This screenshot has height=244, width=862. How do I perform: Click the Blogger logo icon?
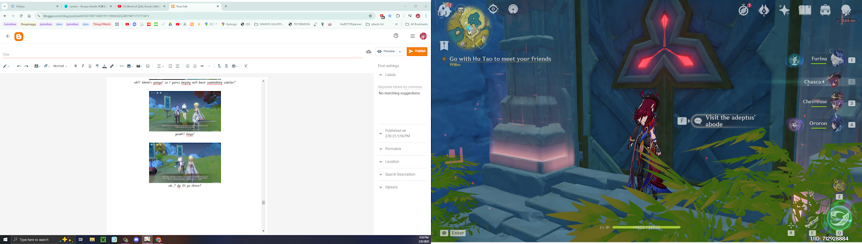[x=19, y=37]
